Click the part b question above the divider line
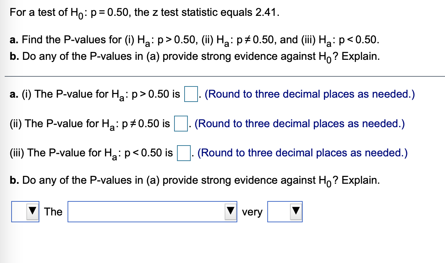This screenshot has width=445, height=263. coord(195,57)
